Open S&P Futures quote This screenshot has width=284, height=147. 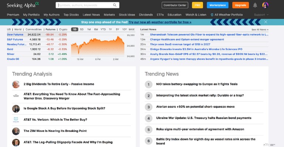(15, 40)
